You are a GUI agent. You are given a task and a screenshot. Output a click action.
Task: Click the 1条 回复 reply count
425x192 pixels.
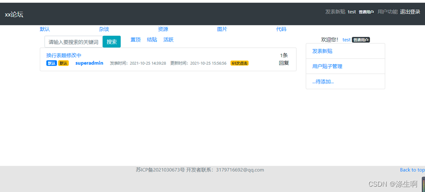click(284, 59)
